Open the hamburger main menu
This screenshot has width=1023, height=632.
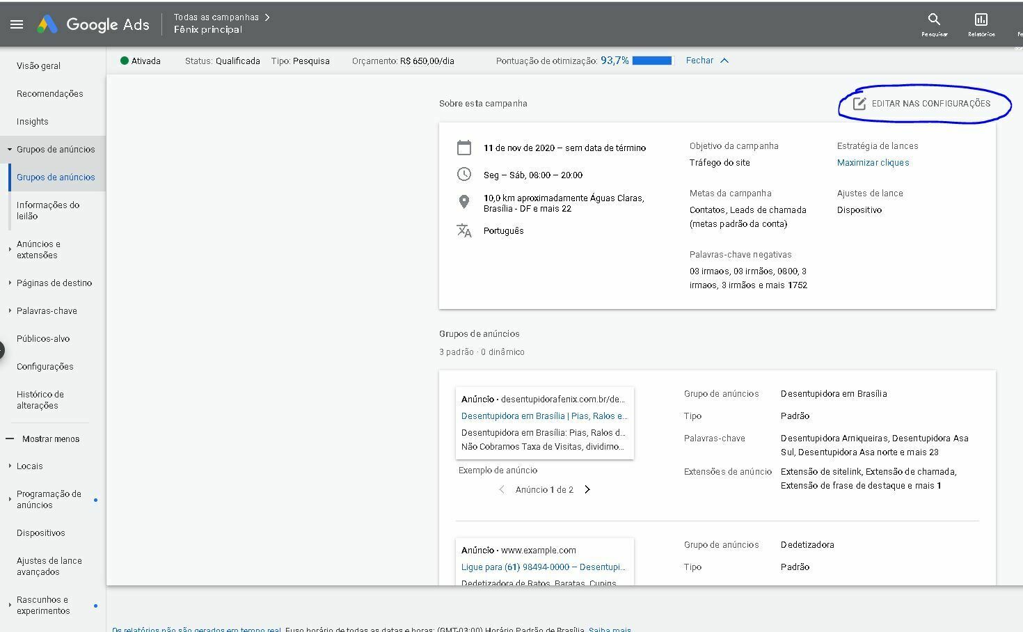pyautogui.click(x=17, y=24)
